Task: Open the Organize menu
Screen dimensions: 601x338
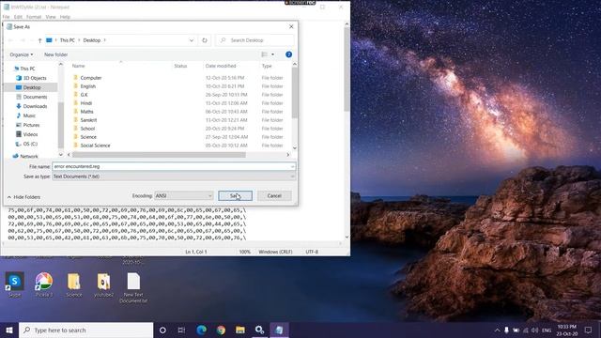Action: pyautogui.click(x=21, y=54)
